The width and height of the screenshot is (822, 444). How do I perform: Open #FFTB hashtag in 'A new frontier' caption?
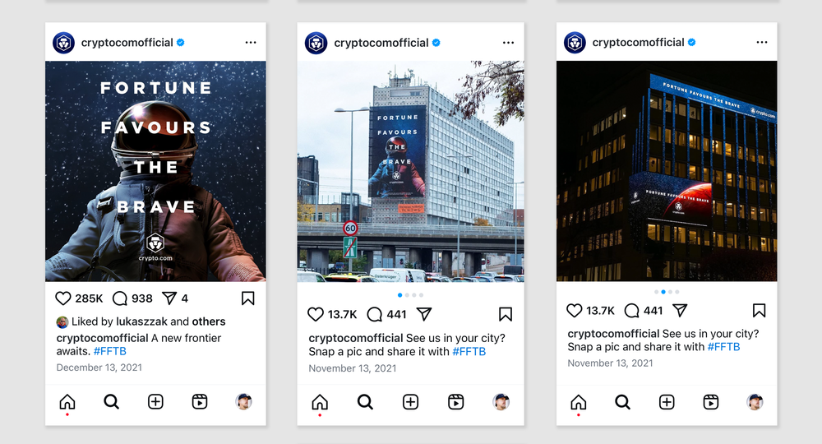[109, 351]
